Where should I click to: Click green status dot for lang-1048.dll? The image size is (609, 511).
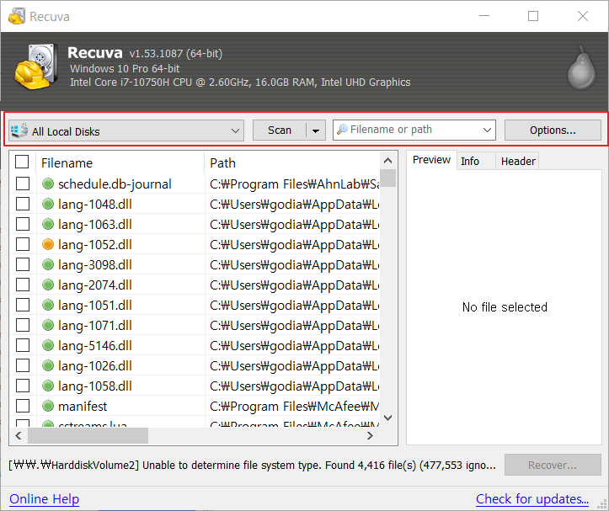48,204
